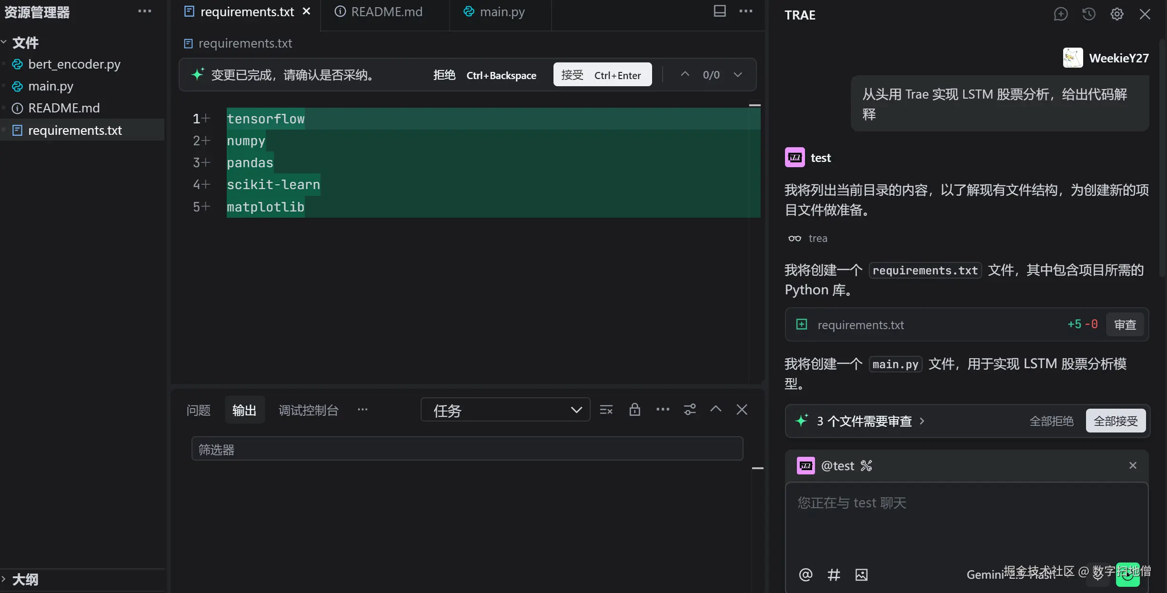The height and width of the screenshot is (593, 1167).
Task: Click the trea glasses view icon
Action: [x=795, y=238]
